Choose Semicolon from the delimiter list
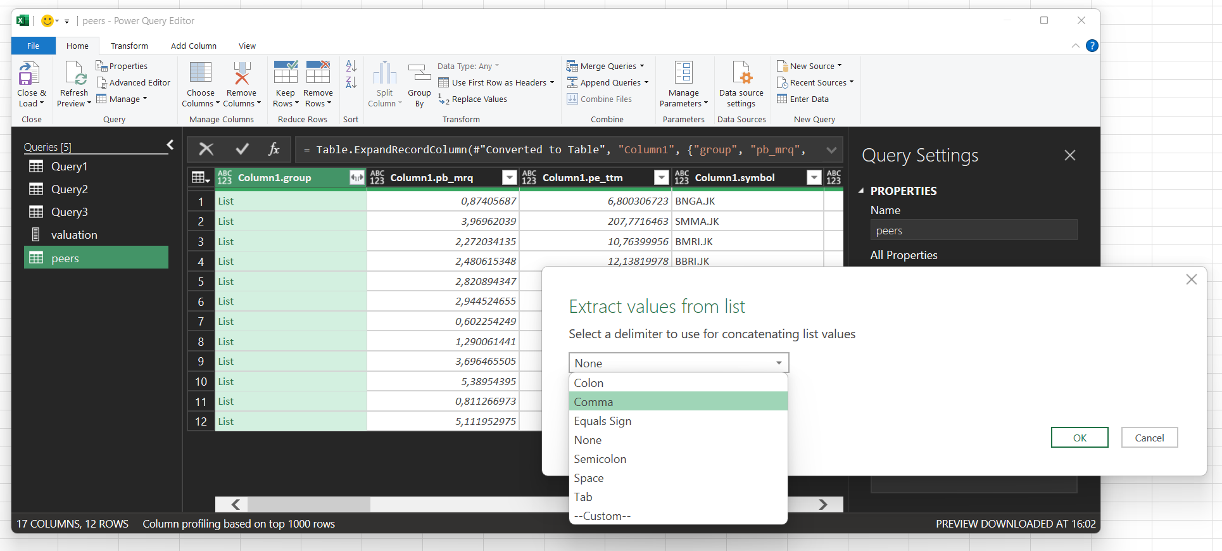Screen dimensions: 1222x551 click(600, 459)
